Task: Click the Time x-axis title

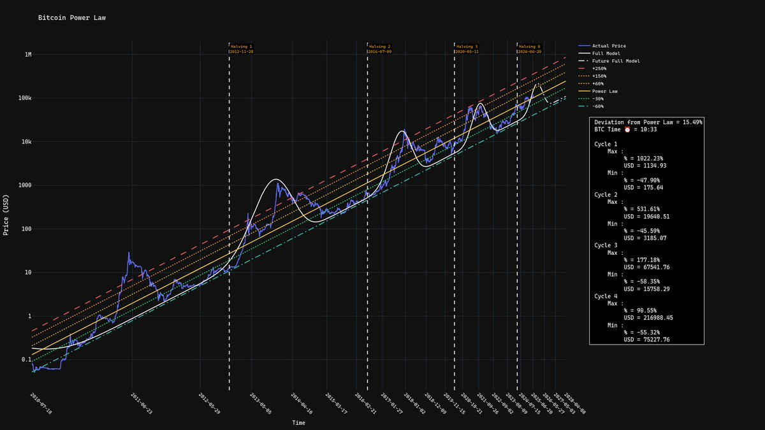Action: pyautogui.click(x=298, y=423)
